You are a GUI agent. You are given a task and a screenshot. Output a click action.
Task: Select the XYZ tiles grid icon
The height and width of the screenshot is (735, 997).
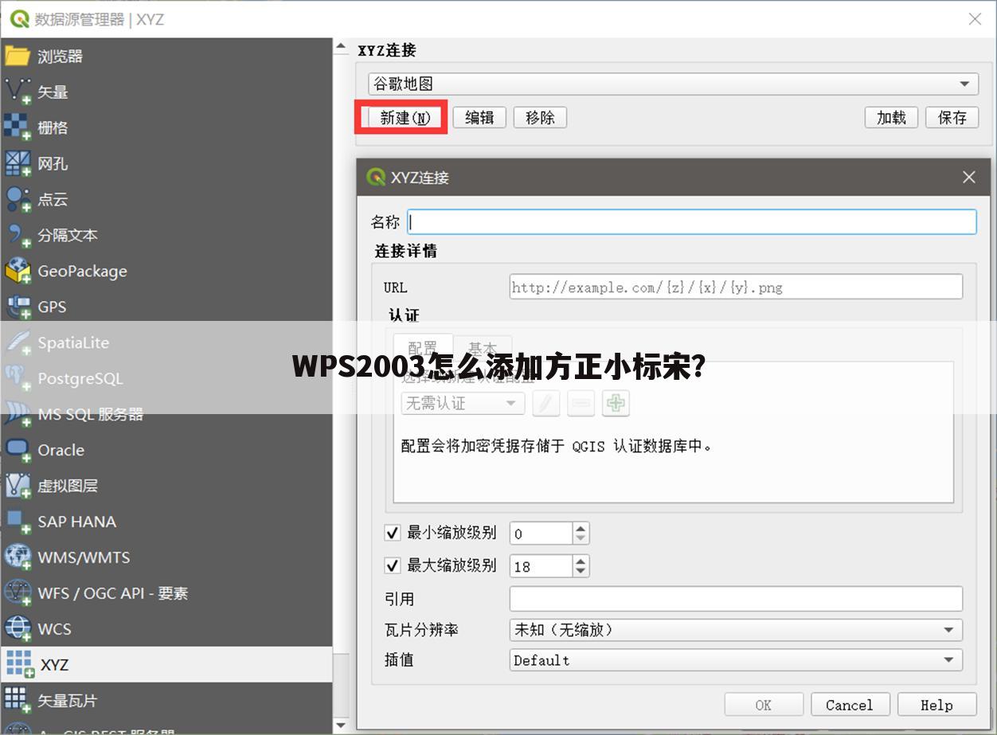coord(20,664)
